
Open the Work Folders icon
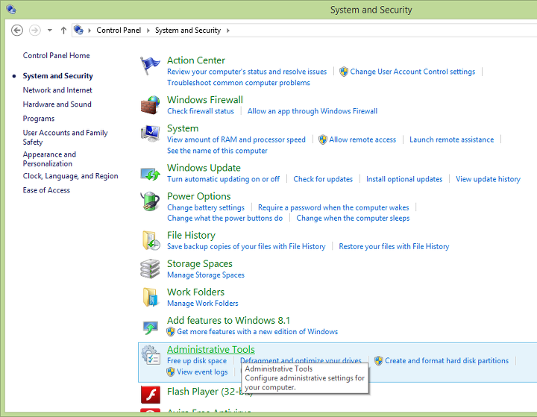tap(151, 297)
